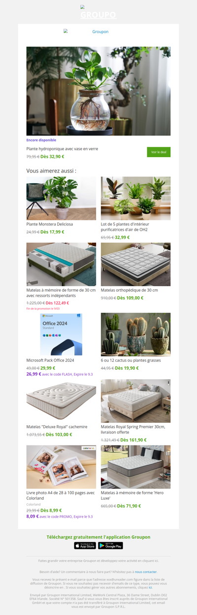This screenshot has width=197, height=615.
Task: Click the Voir le deal button
Action: [x=159, y=152]
